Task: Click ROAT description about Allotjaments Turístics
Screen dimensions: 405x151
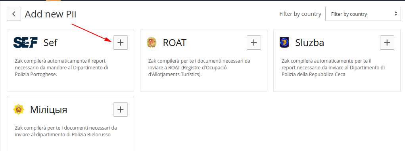Action: (x=199, y=68)
